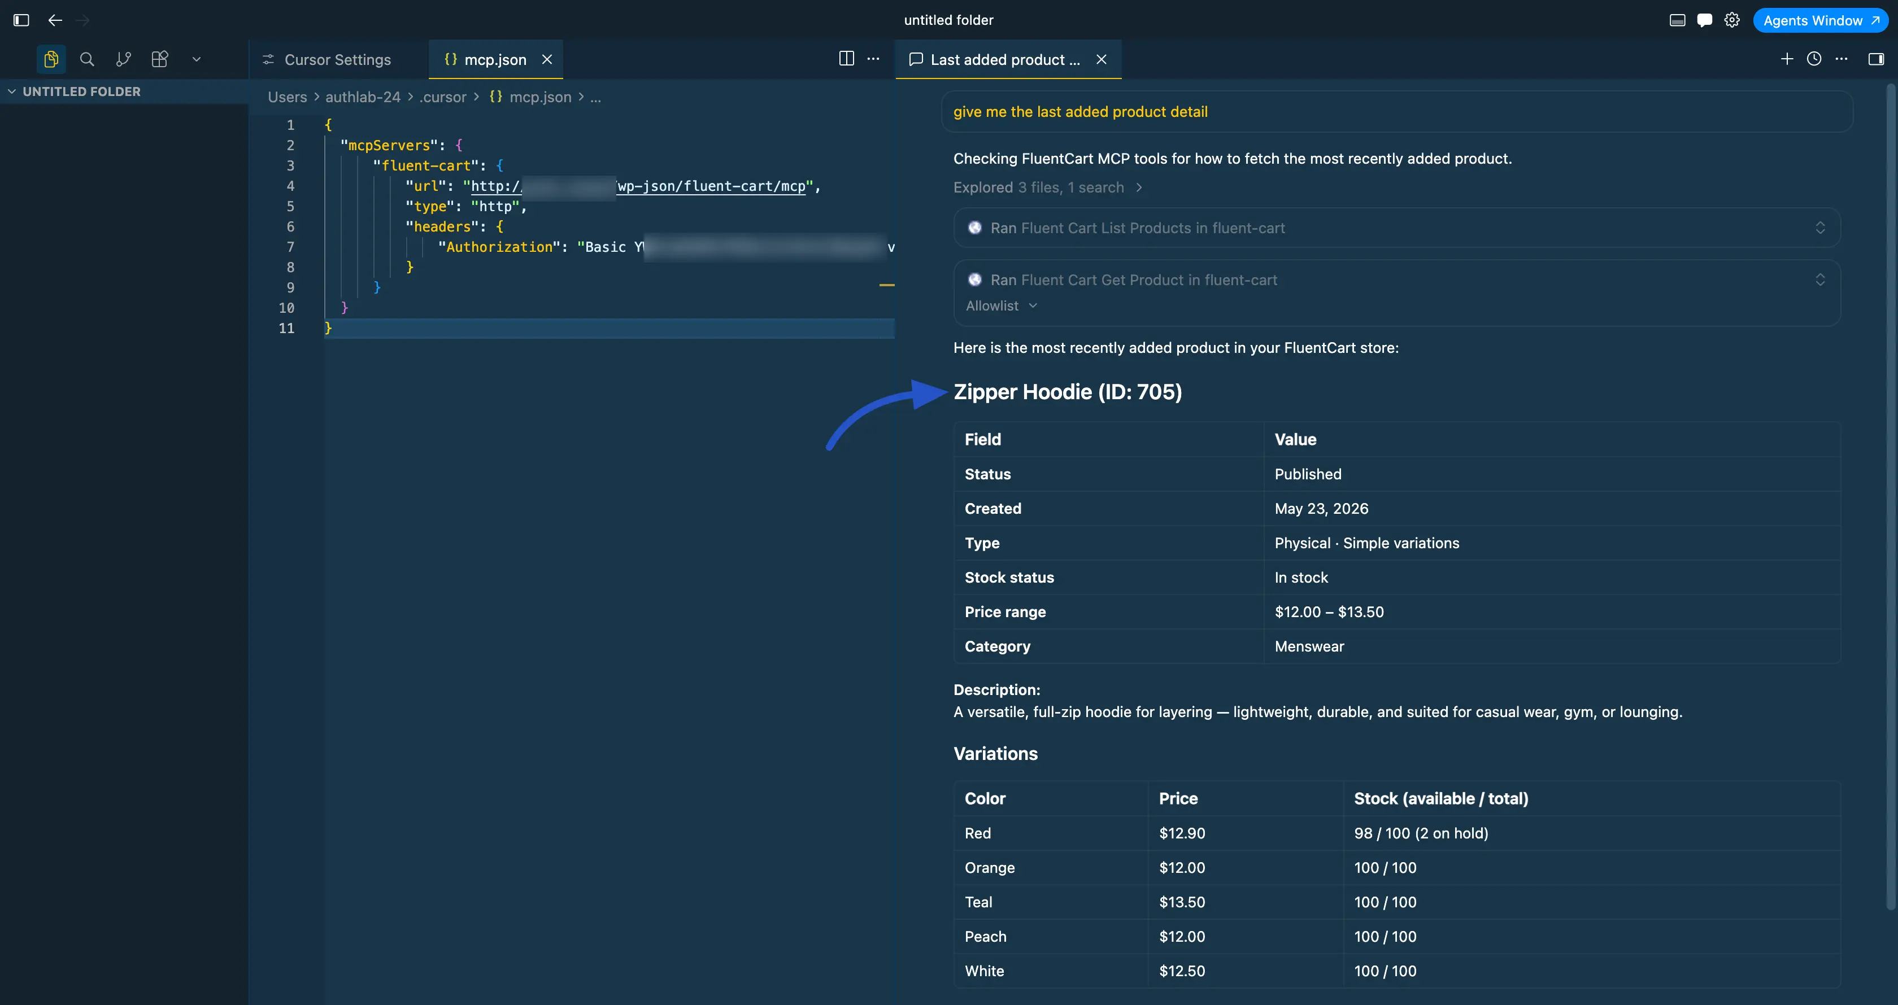
Task: Click the Variations heading
Action: tap(995, 754)
